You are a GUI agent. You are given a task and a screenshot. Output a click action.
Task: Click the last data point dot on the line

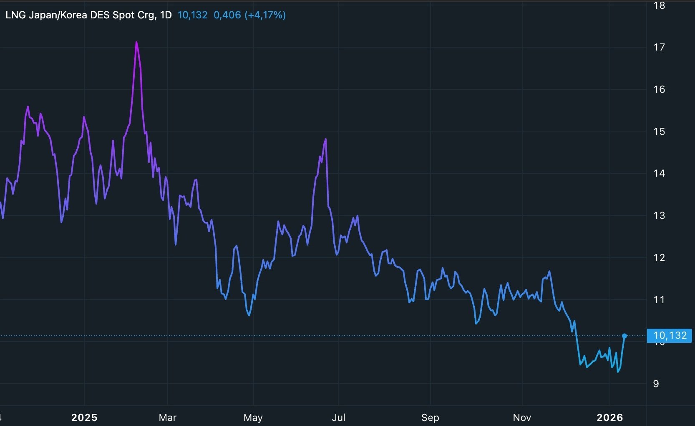tap(624, 336)
